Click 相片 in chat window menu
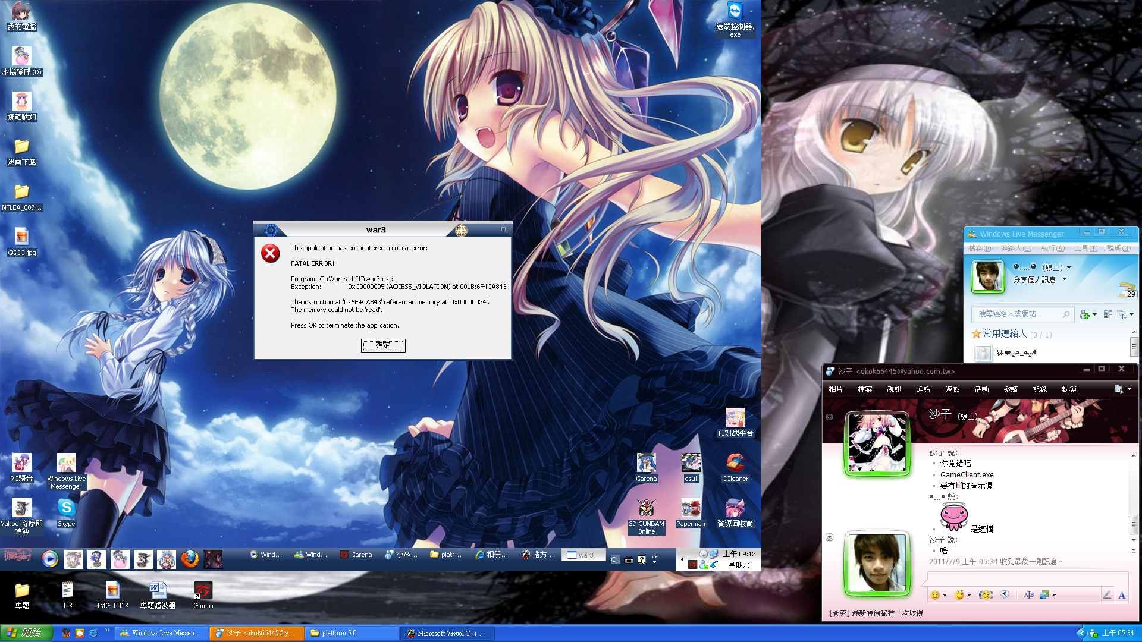Screen dimensions: 1142x642 [836, 389]
